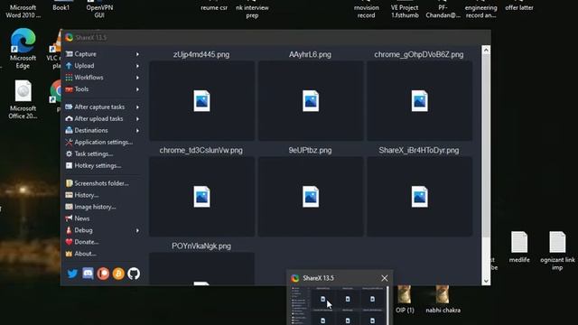Expand the Upload submenu arrow
This screenshot has width=578, height=325.
137,66
